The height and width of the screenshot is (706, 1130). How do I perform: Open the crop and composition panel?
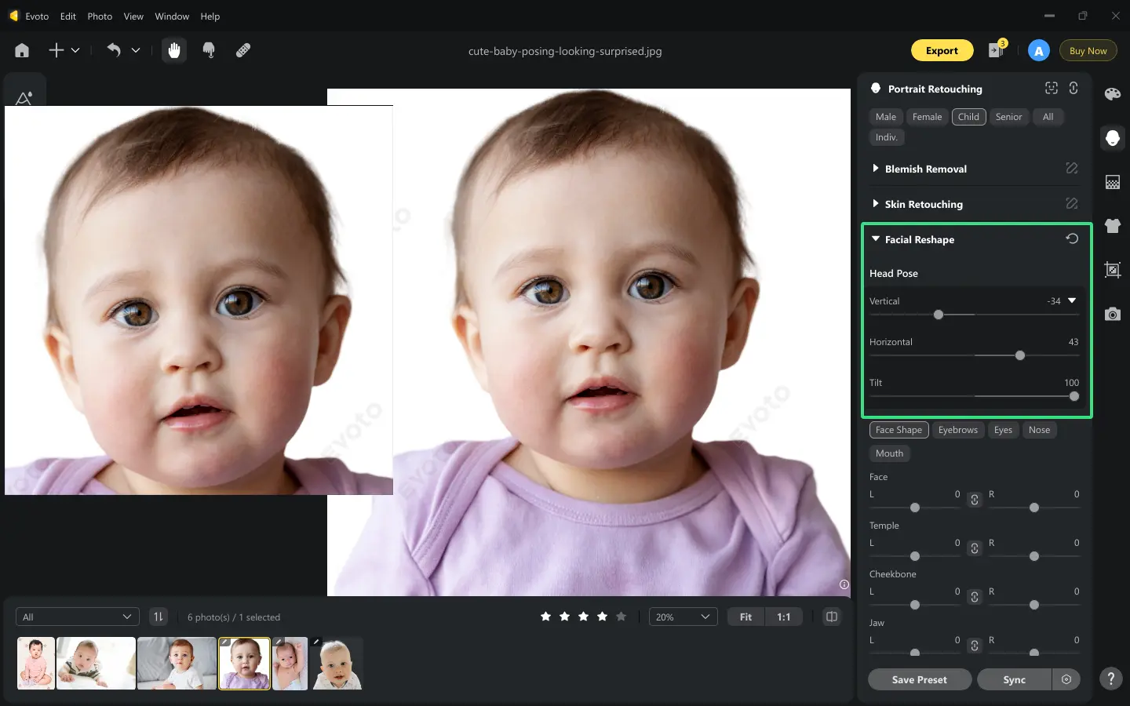[1112, 270]
